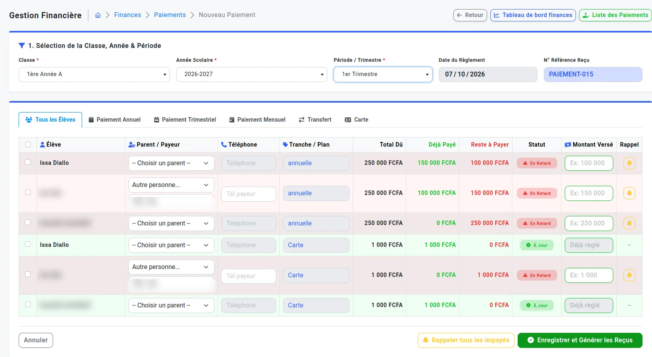Screen dimensions: 652x357
Task: Check first Issa Diallo row checkbox
Action: [28, 162]
